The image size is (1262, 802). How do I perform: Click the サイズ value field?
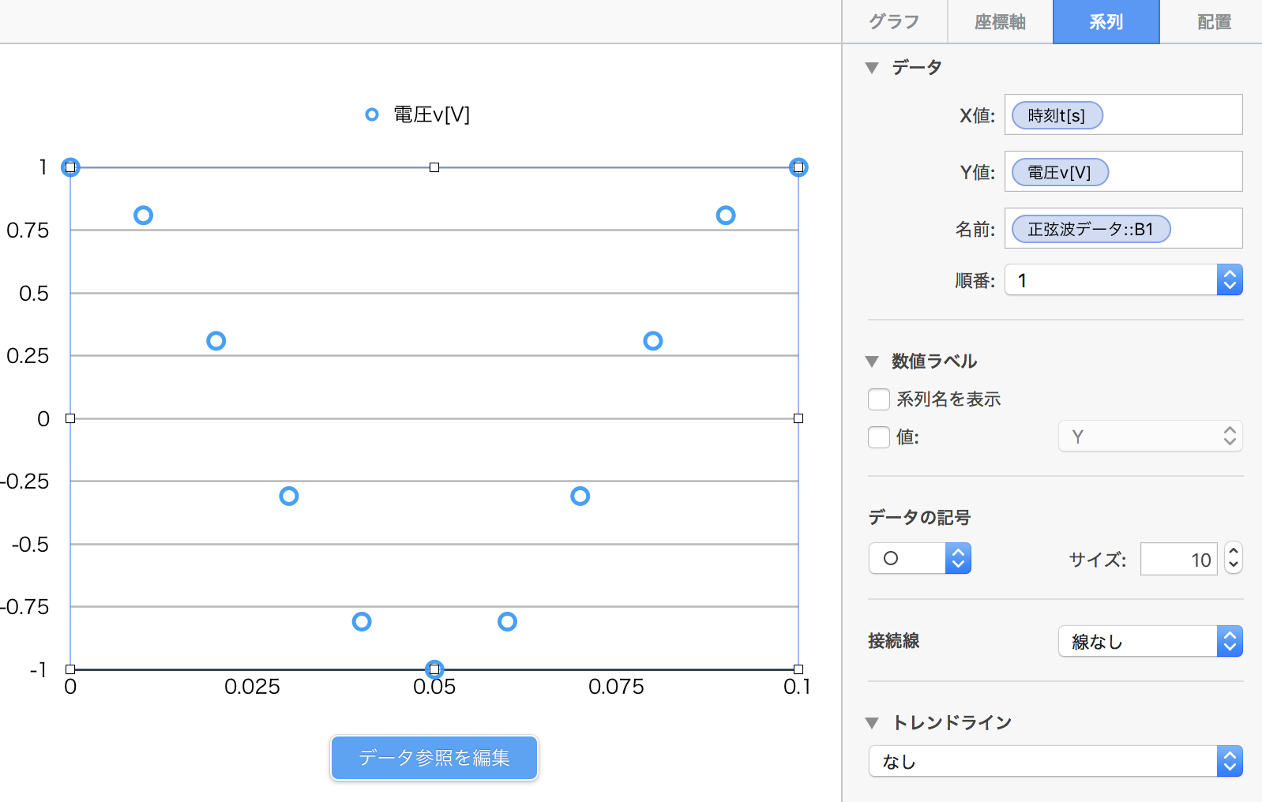(1178, 560)
